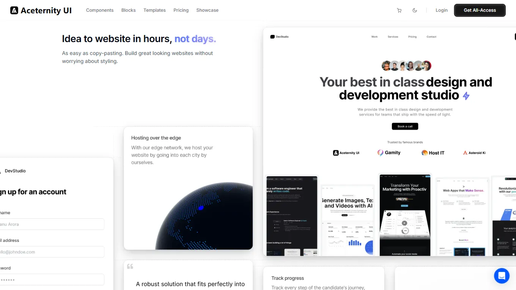Go to the Blocks page
The image size is (516, 290).
click(128, 10)
